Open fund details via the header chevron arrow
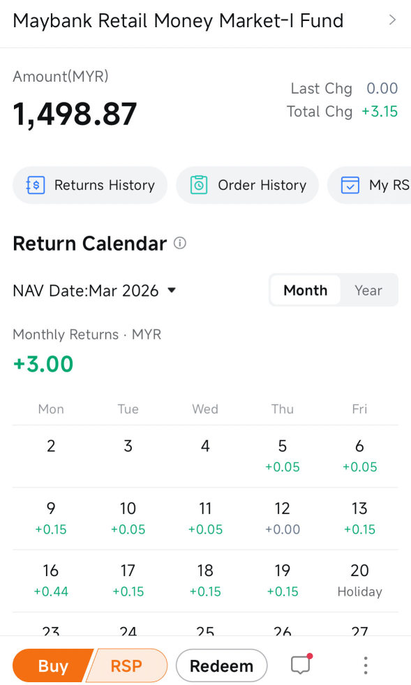The height and width of the screenshot is (685, 411). pos(392,20)
